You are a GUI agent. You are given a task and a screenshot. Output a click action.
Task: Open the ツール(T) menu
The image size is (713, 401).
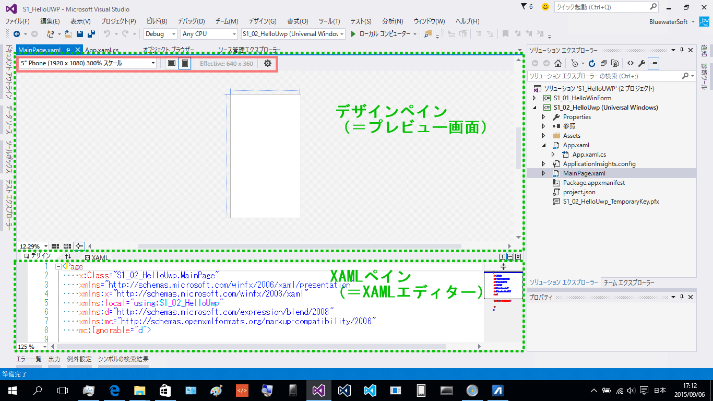(x=329, y=21)
